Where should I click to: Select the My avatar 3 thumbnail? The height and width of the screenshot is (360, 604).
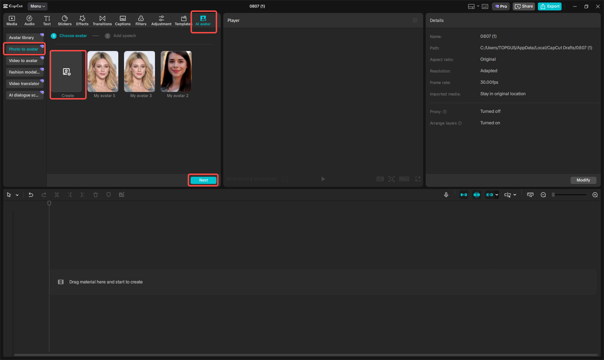139,71
